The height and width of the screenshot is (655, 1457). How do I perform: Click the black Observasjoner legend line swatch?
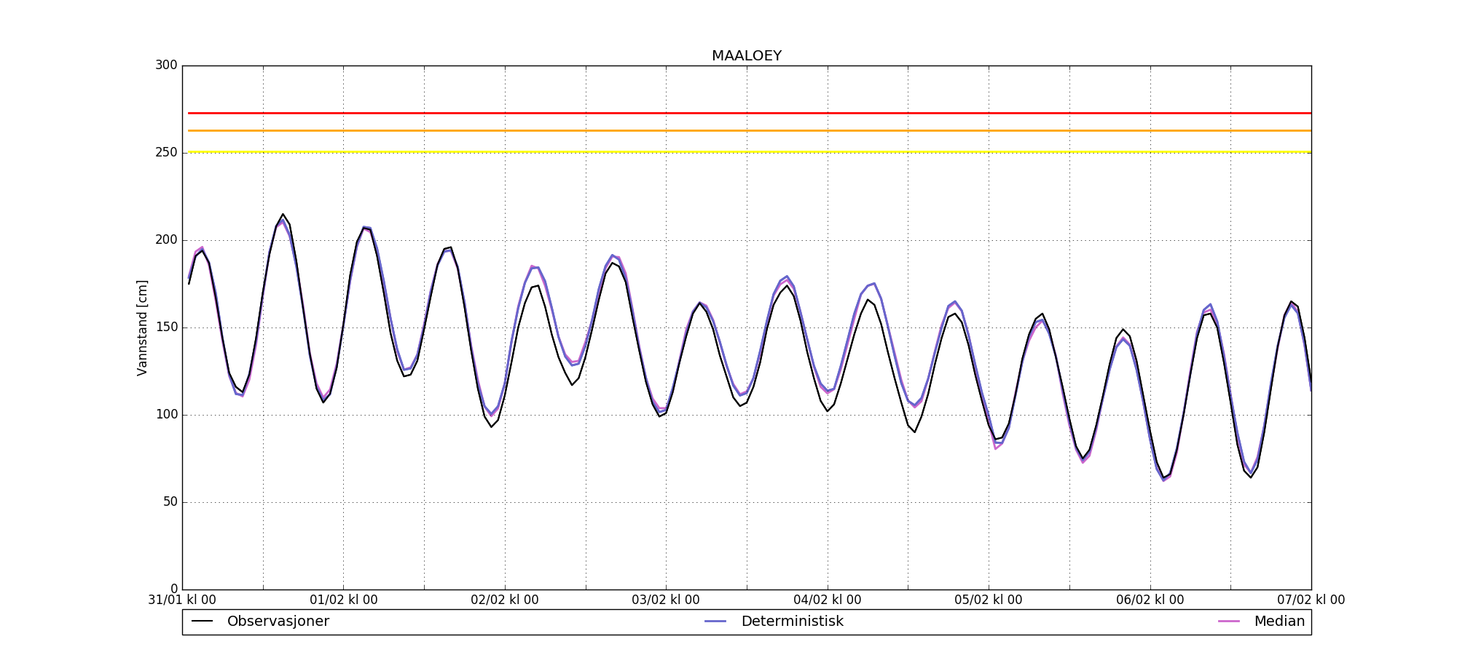[x=202, y=622]
